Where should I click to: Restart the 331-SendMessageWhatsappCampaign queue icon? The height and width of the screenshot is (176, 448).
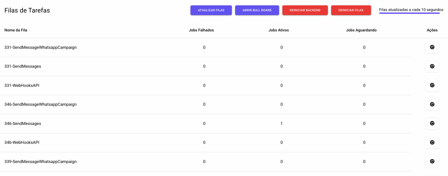432,47
